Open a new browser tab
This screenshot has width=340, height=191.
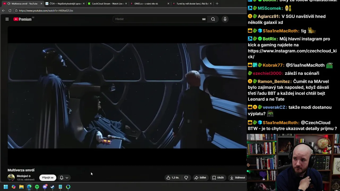(217, 4)
